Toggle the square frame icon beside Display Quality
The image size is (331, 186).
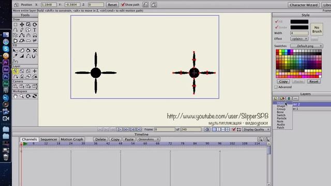point(239,130)
